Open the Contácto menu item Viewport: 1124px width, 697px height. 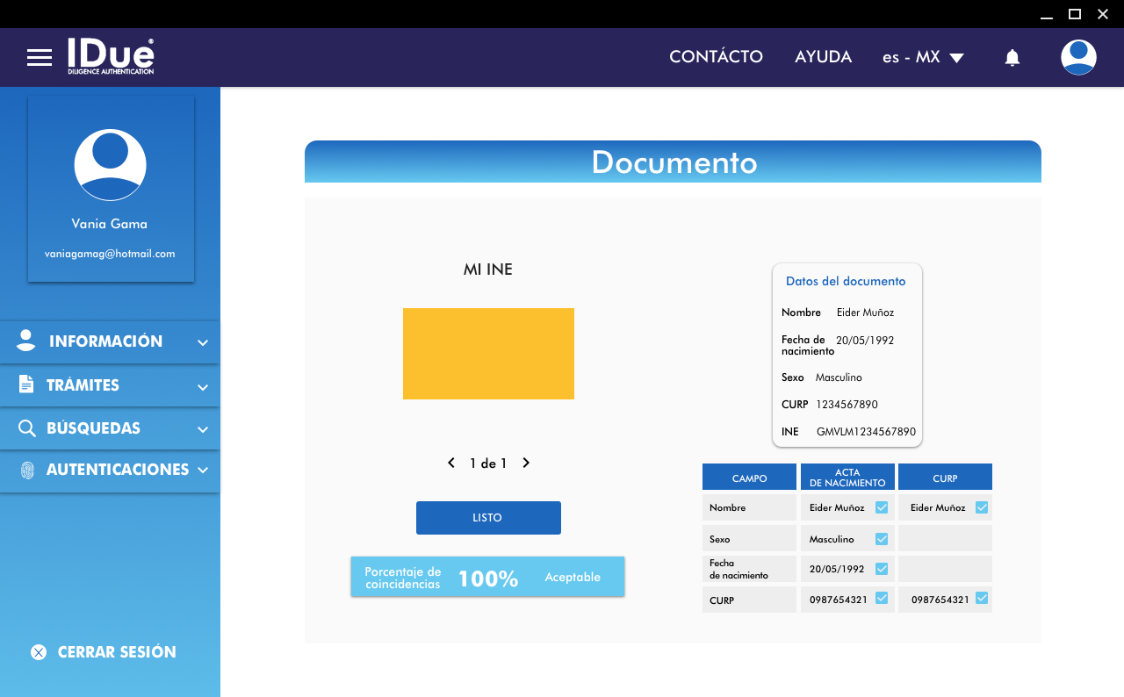(x=716, y=57)
